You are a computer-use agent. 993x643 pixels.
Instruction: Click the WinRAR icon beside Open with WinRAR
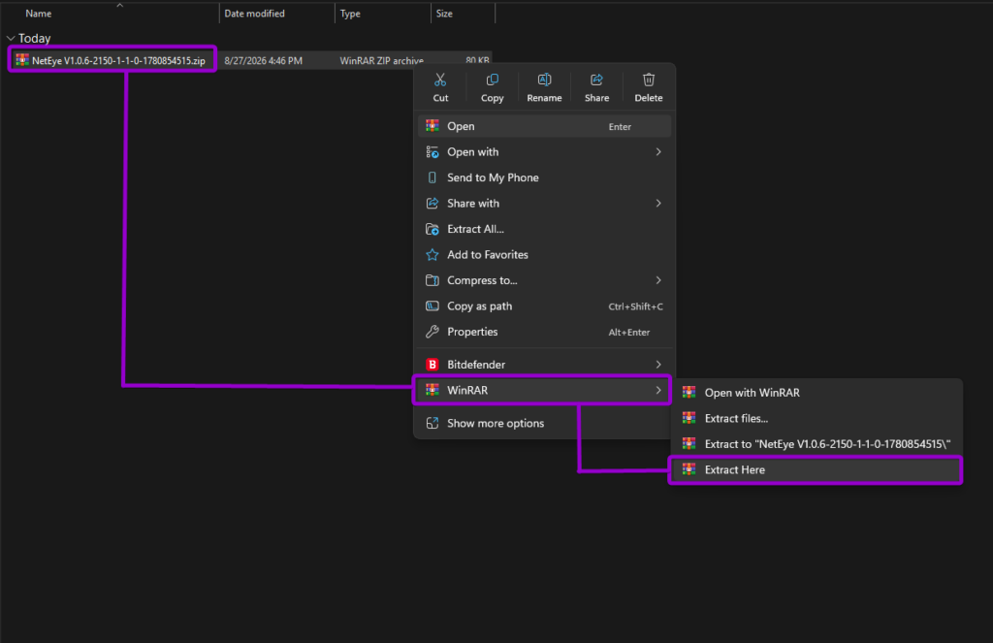click(x=689, y=392)
